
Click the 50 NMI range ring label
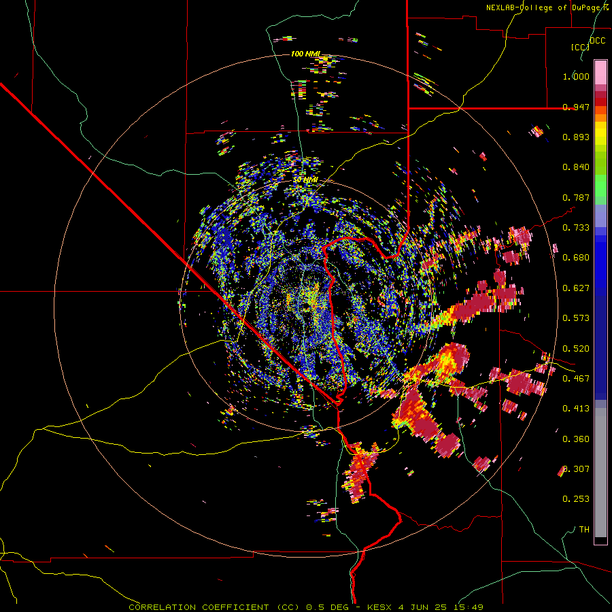pos(305,180)
